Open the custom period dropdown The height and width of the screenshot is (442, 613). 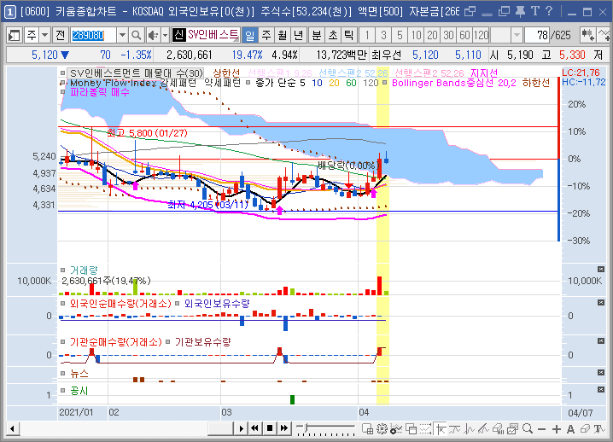pyautogui.click(x=517, y=36)
